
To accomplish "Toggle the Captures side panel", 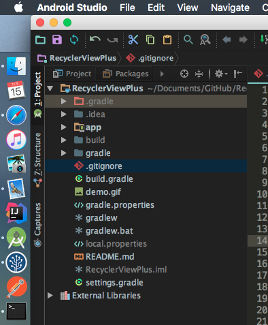I will click(37, 224).
